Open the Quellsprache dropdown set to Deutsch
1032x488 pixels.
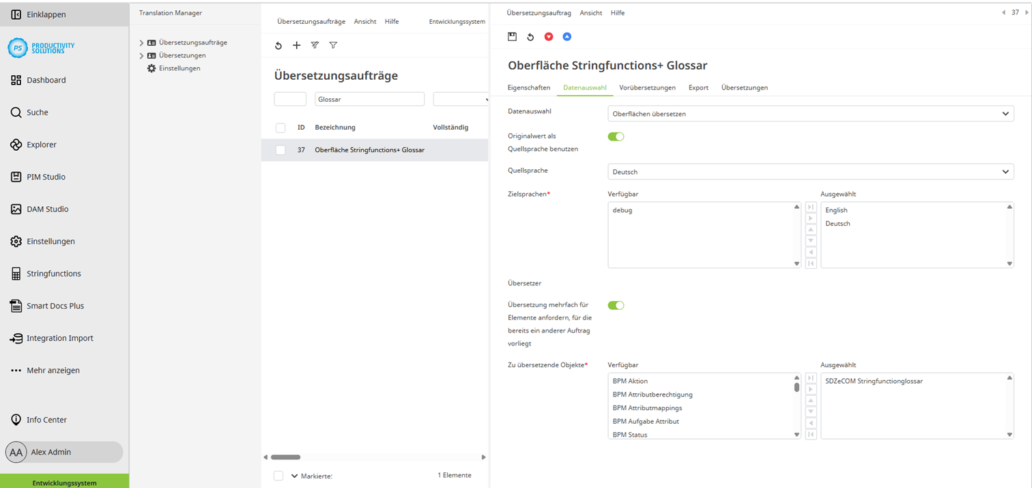[x=811, y=172]
